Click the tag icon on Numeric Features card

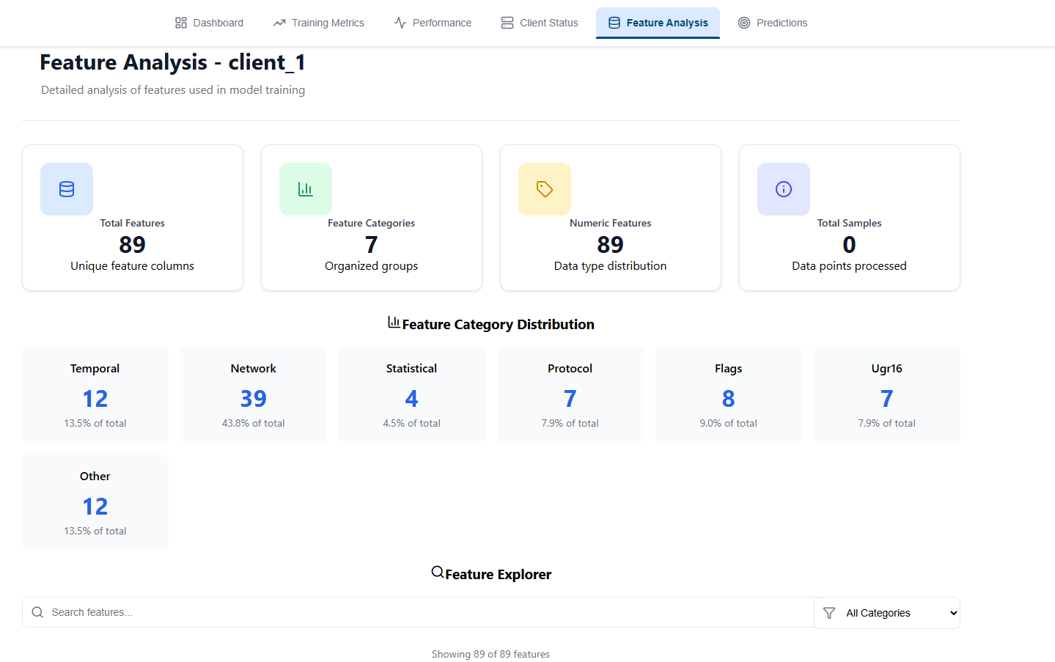[x=545, y=188]
